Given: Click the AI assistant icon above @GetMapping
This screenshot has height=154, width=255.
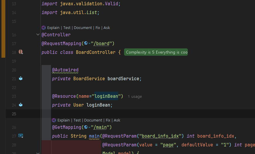Looking at the screenshot, I should (54, 120).
